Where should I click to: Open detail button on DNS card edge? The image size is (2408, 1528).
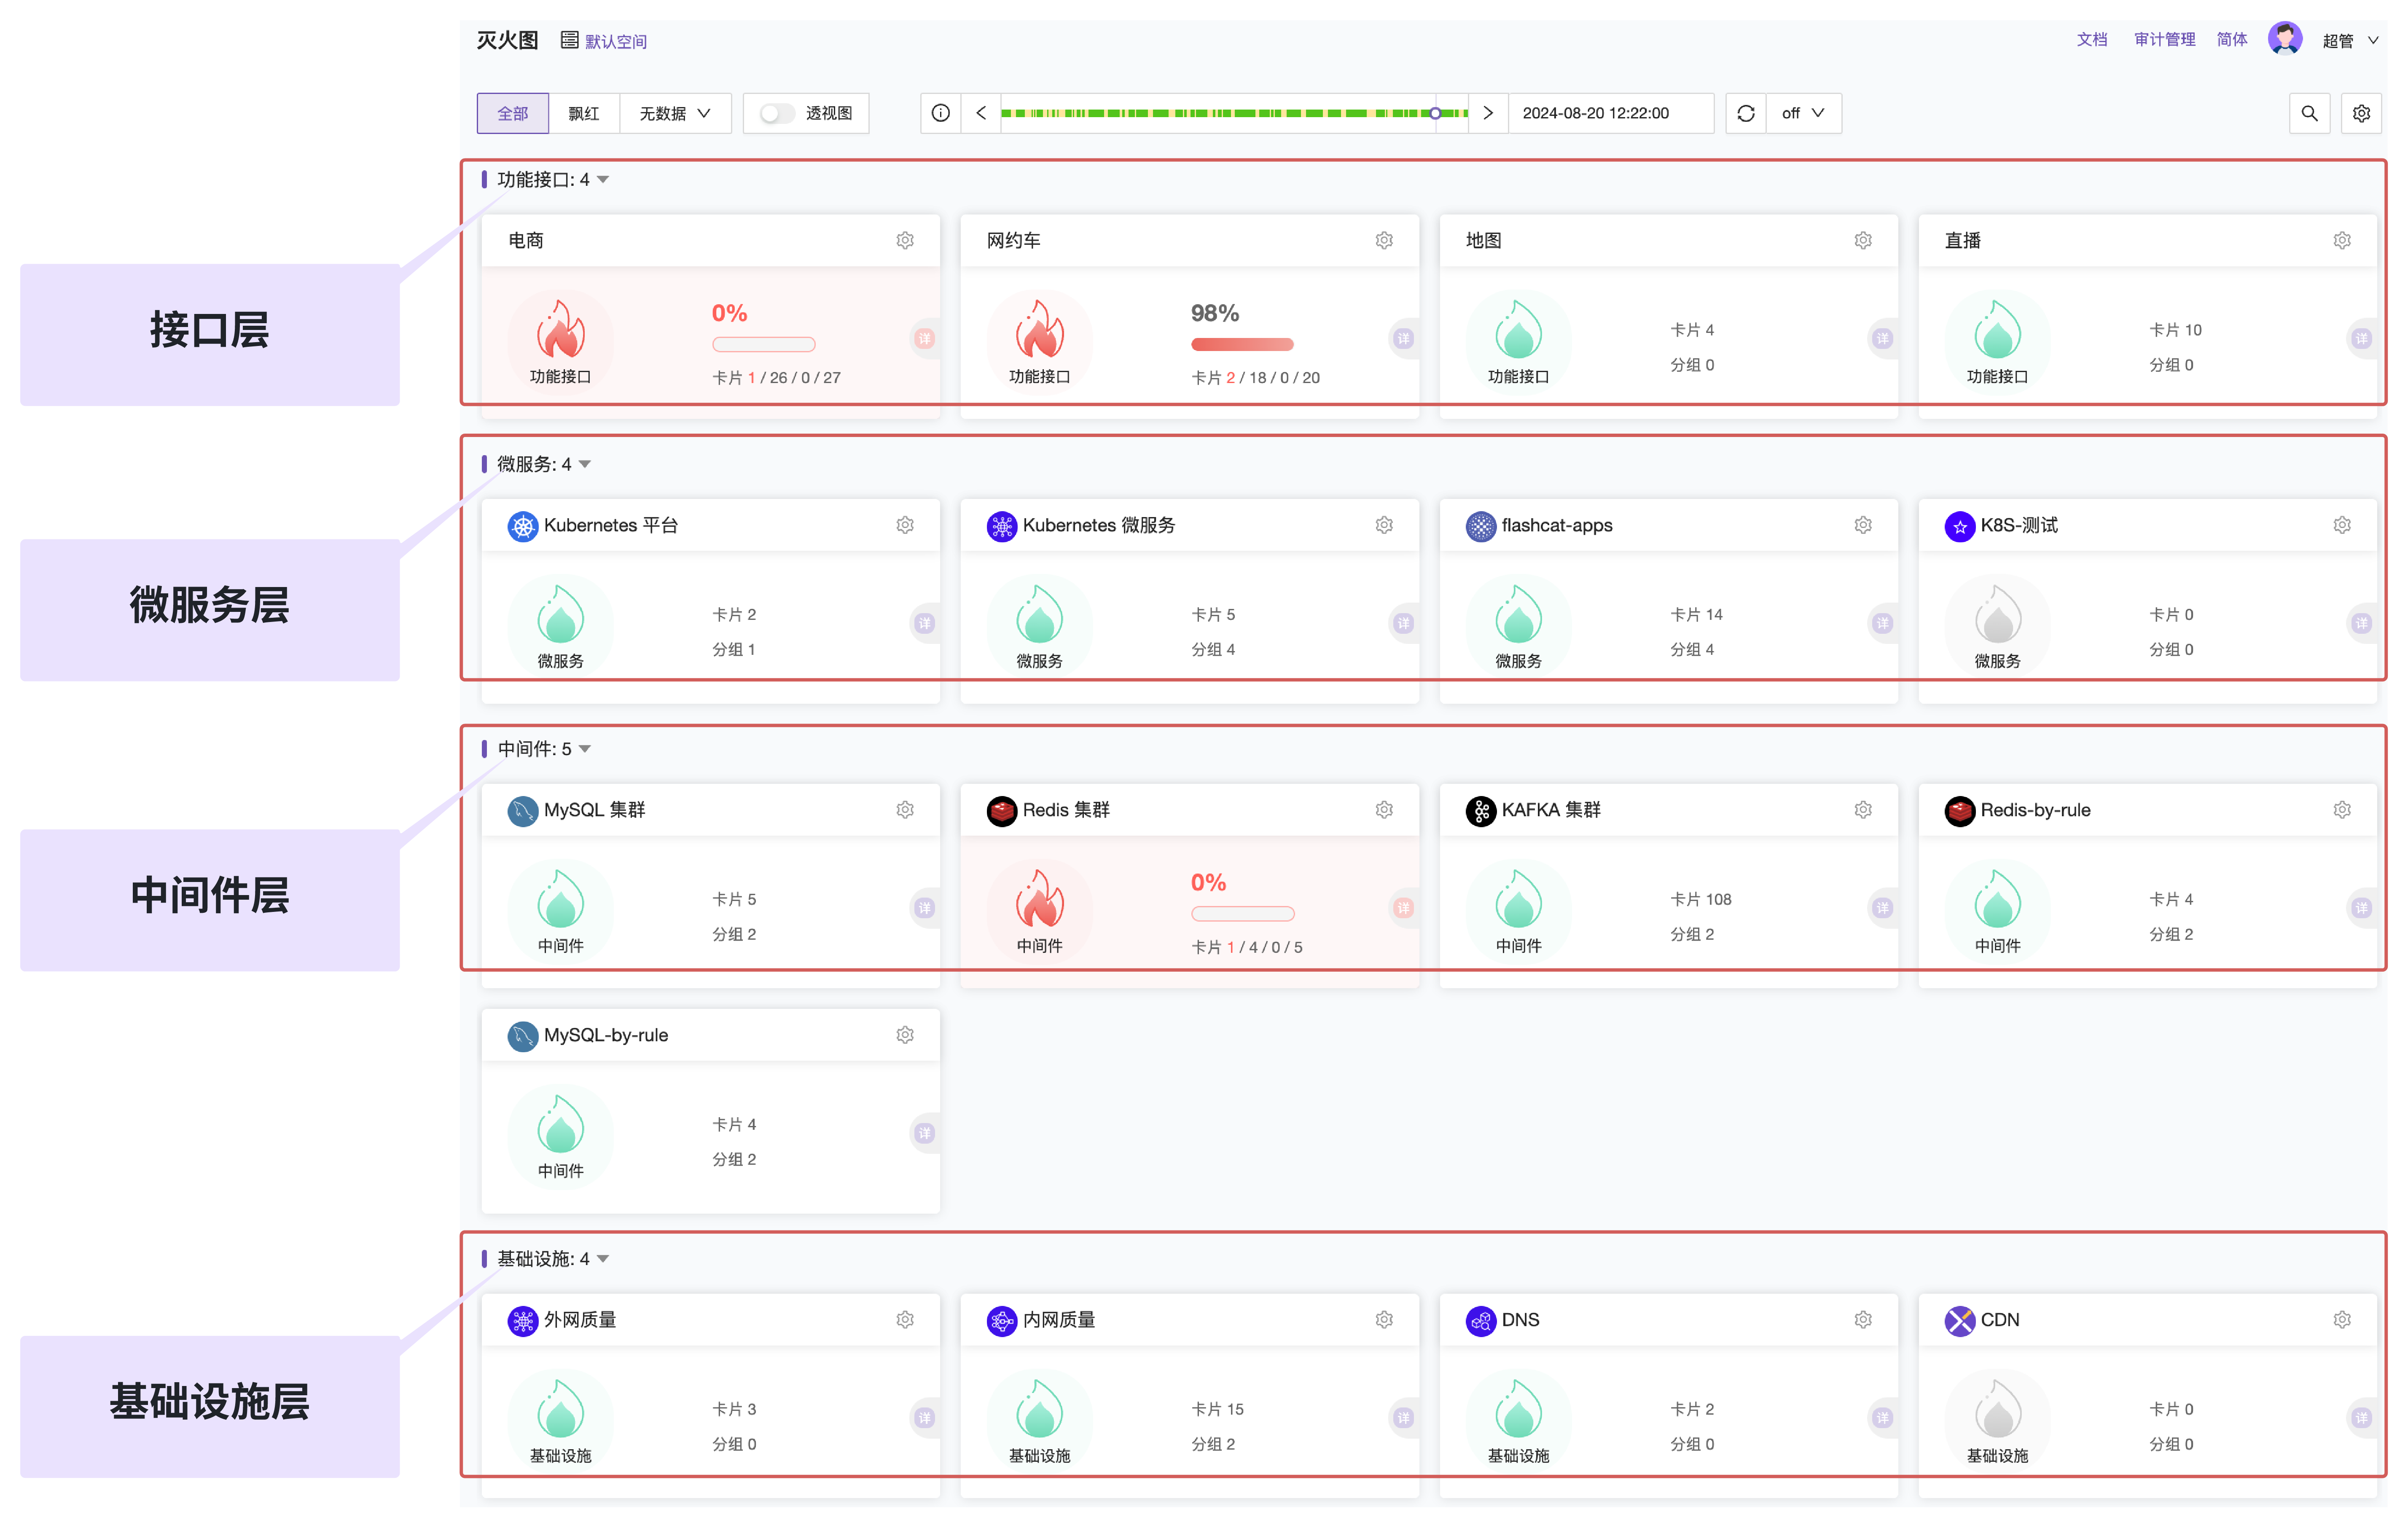[1883, 1418]
